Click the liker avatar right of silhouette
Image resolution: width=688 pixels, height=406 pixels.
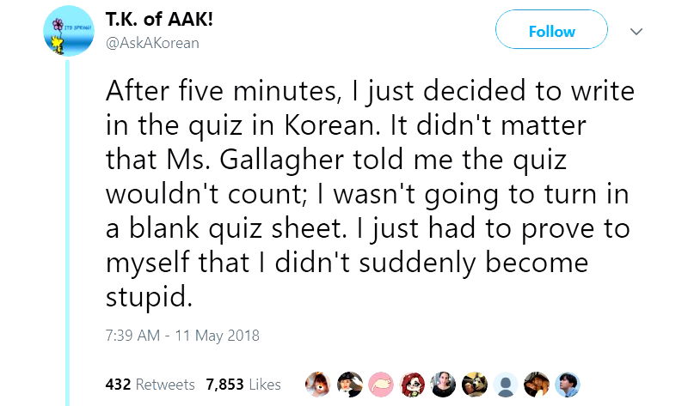pos(537,384)
